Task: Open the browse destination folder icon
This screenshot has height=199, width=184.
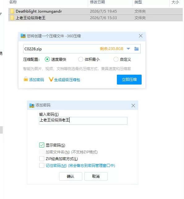Action: tap(136, 49)
